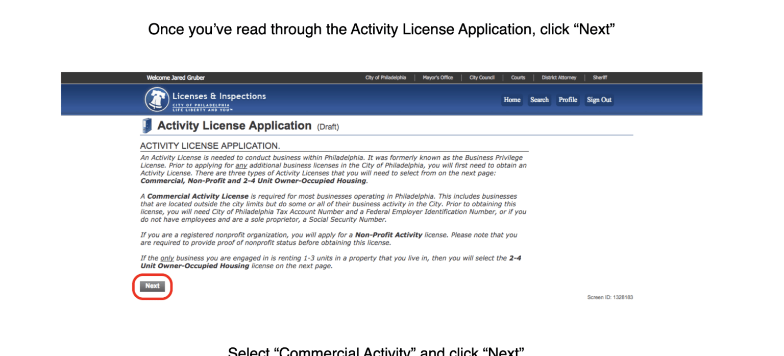Image resolution: width=784 pixels, height=356 pixels.
Task: Click the underlined word 'any' in the first paragraph
Action: pos(239,165)
